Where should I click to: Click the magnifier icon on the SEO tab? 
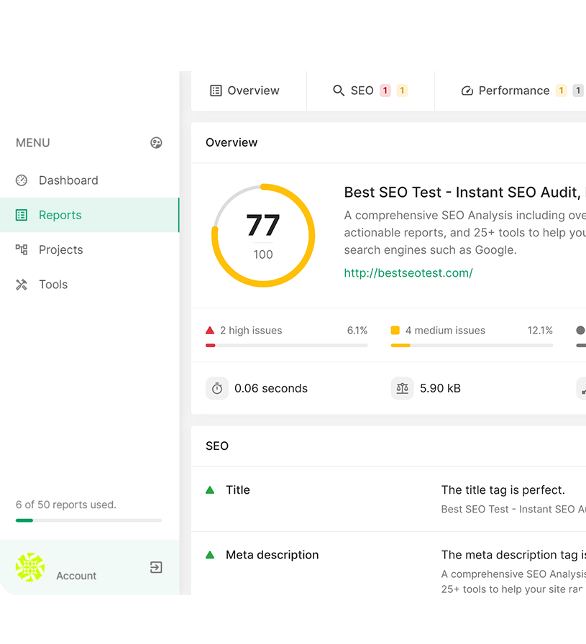click(x=339, y=91)
